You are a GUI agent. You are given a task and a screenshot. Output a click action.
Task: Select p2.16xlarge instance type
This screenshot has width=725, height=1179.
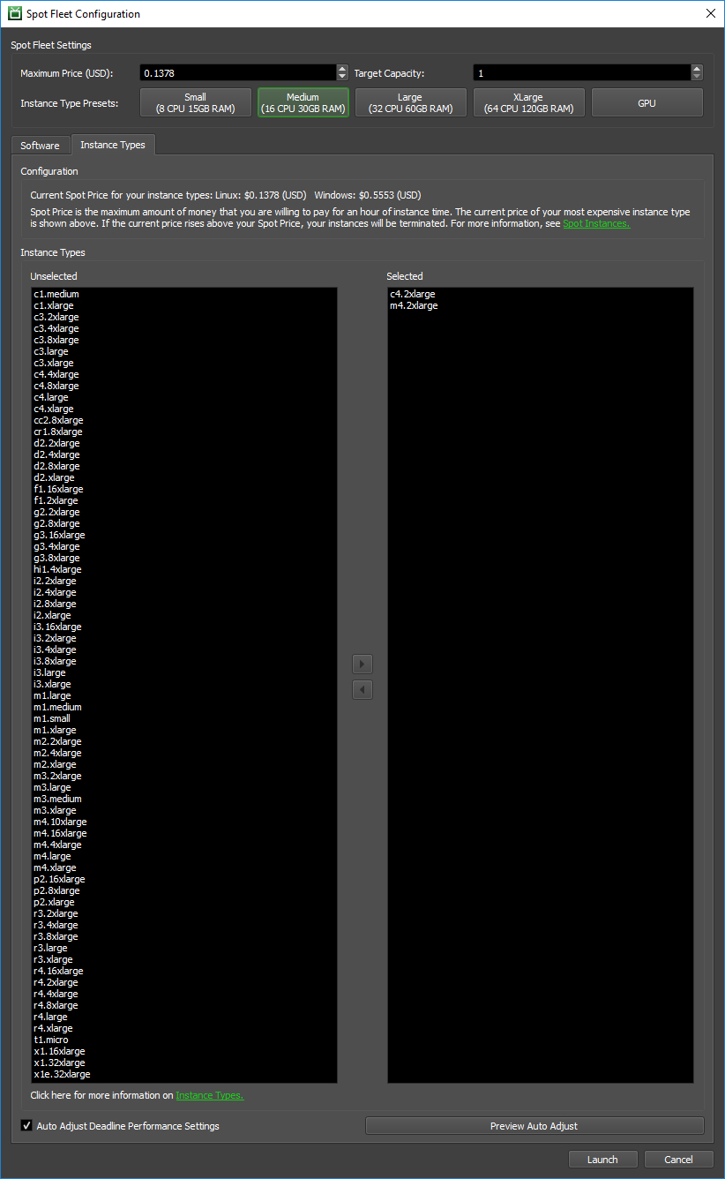[x=184, y=879]
